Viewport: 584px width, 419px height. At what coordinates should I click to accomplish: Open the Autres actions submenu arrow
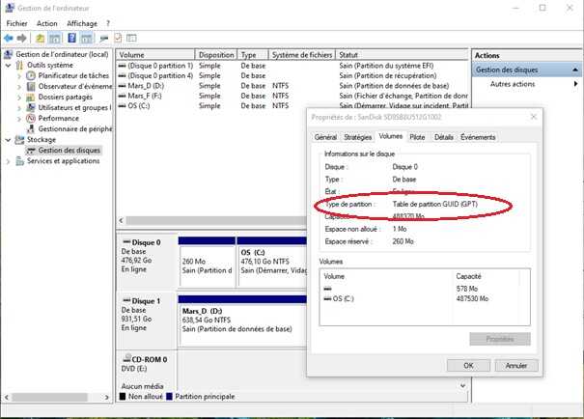point(575,84)
